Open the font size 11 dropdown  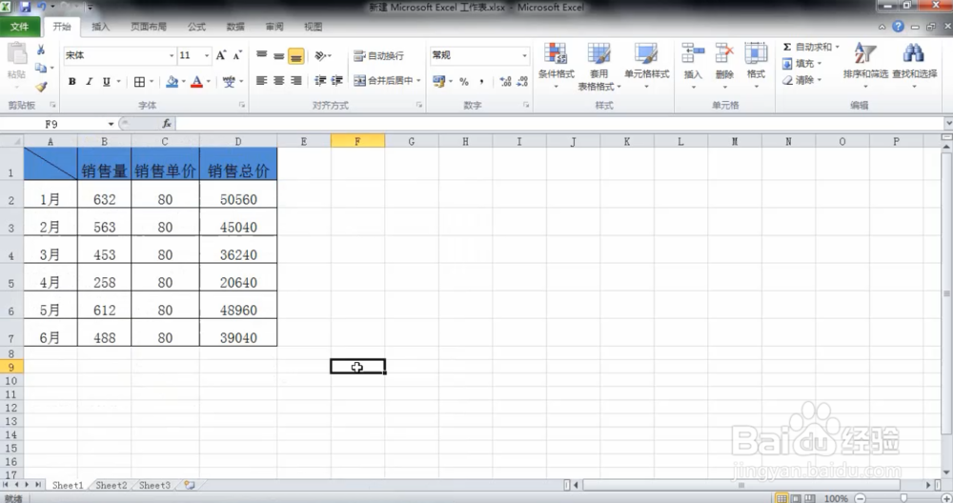pos(207,56)
